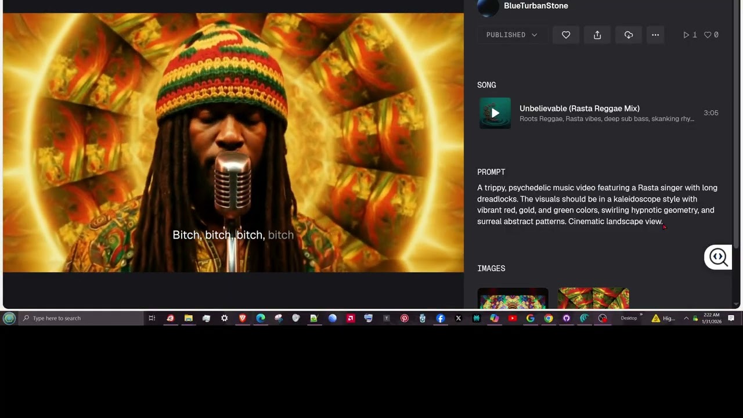Viewport: 743px width, 418px height.
Task: Open the three-dot more options menu
Action: pos(655,35)
